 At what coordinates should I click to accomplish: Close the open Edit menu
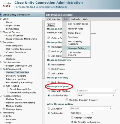coord(66,19)
